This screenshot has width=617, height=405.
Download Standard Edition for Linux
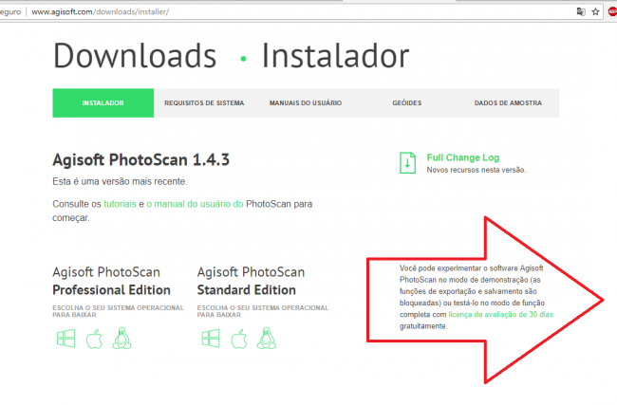[267, 338]
